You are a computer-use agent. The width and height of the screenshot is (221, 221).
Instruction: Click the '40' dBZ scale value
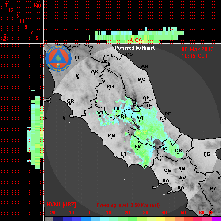(164, 213)
